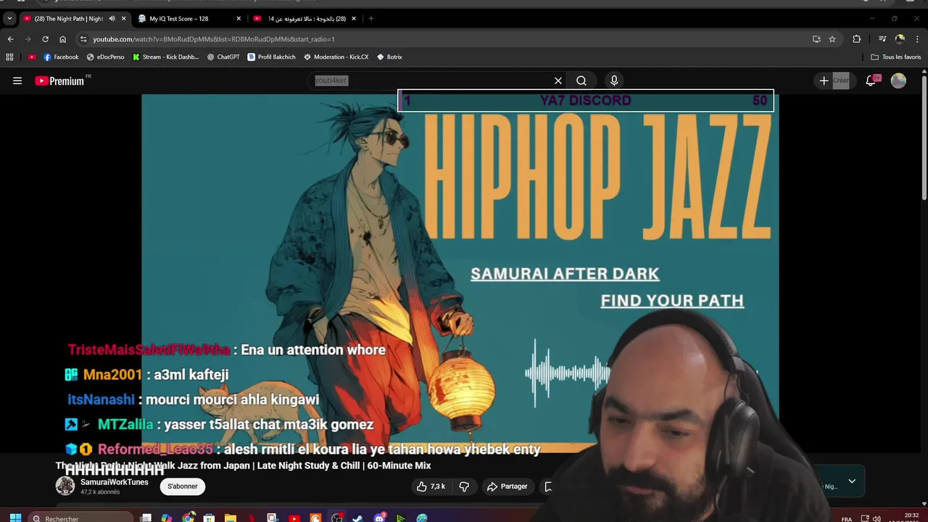Mute The Night Path tab audio icon
Screen dimensions: 928x522
coord(112,19)
